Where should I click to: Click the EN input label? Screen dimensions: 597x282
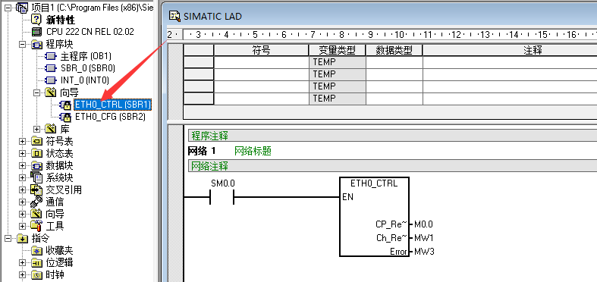(x=347, y=198)
